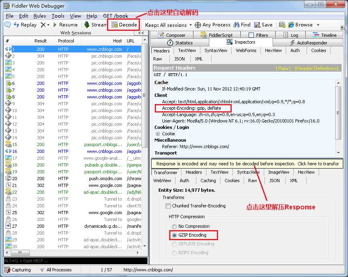
Task: Click the Decode toolbar icon
Action: 115,25
